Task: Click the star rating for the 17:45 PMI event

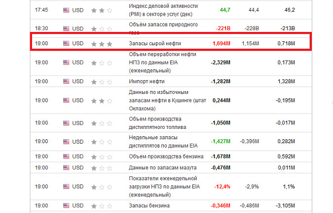Action: [102, 10]
